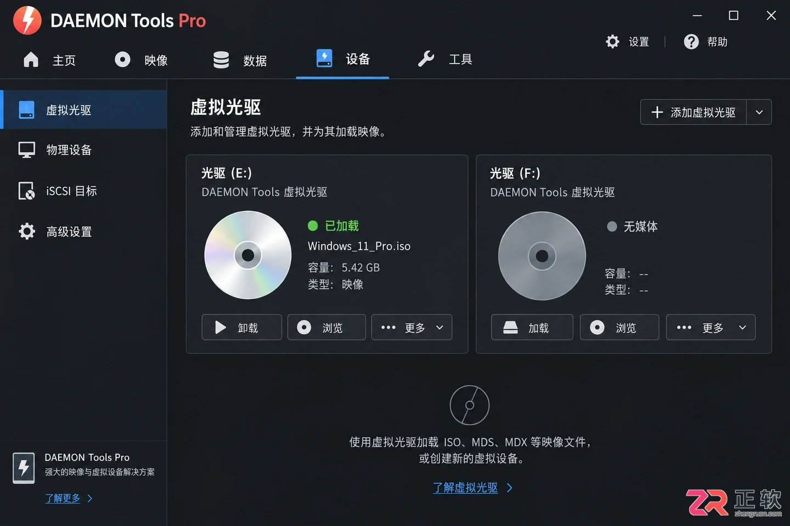The image size is (790, 526).
Task: Click the DAEMON Tools Pro promo icon
Action: click(24, 468)
